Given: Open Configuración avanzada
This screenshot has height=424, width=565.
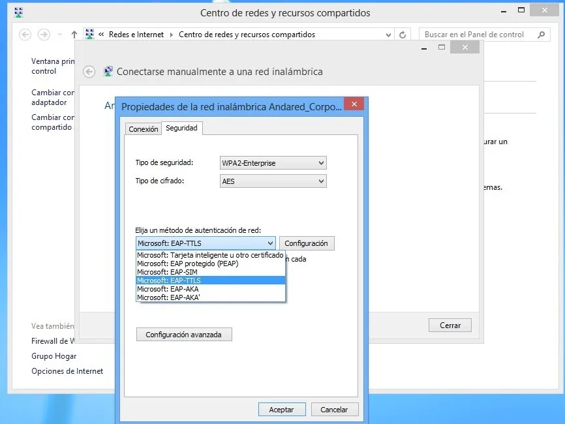Looking at the screenshot, I should coord(184,335).
